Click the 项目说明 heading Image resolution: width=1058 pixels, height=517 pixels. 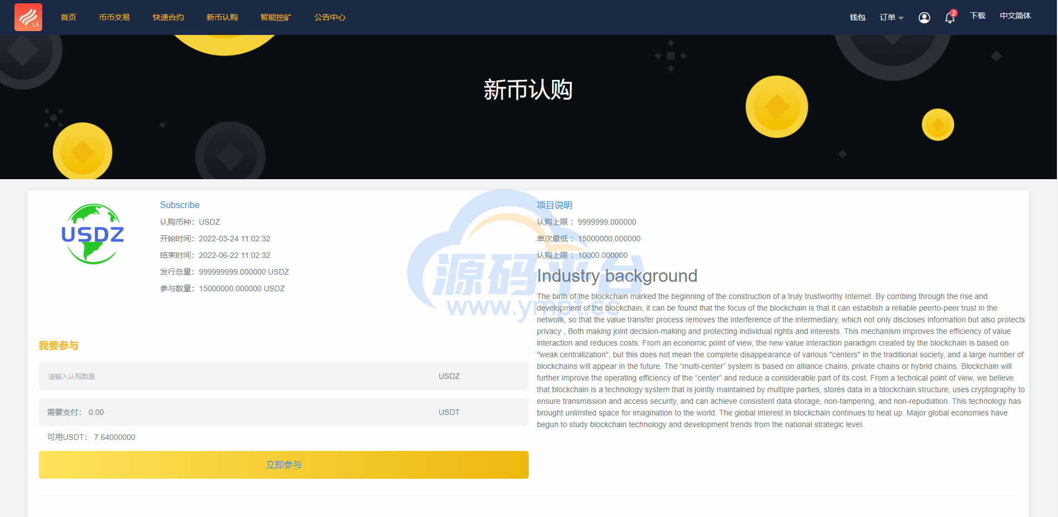554,205
